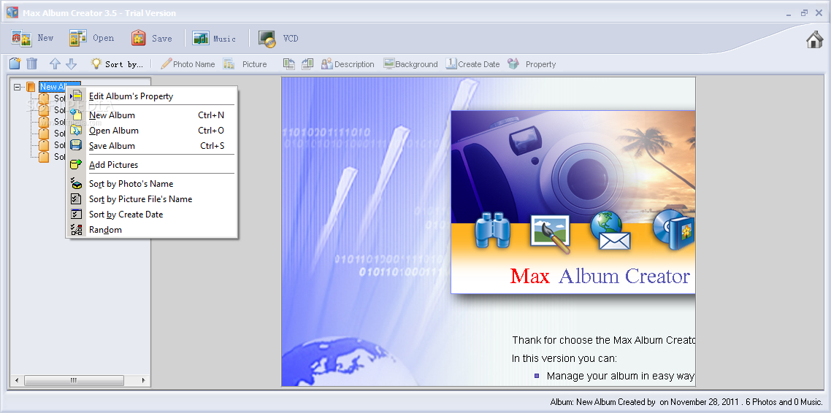Rotate the picture right
This screenshot has width=831, height=413.
307,64
